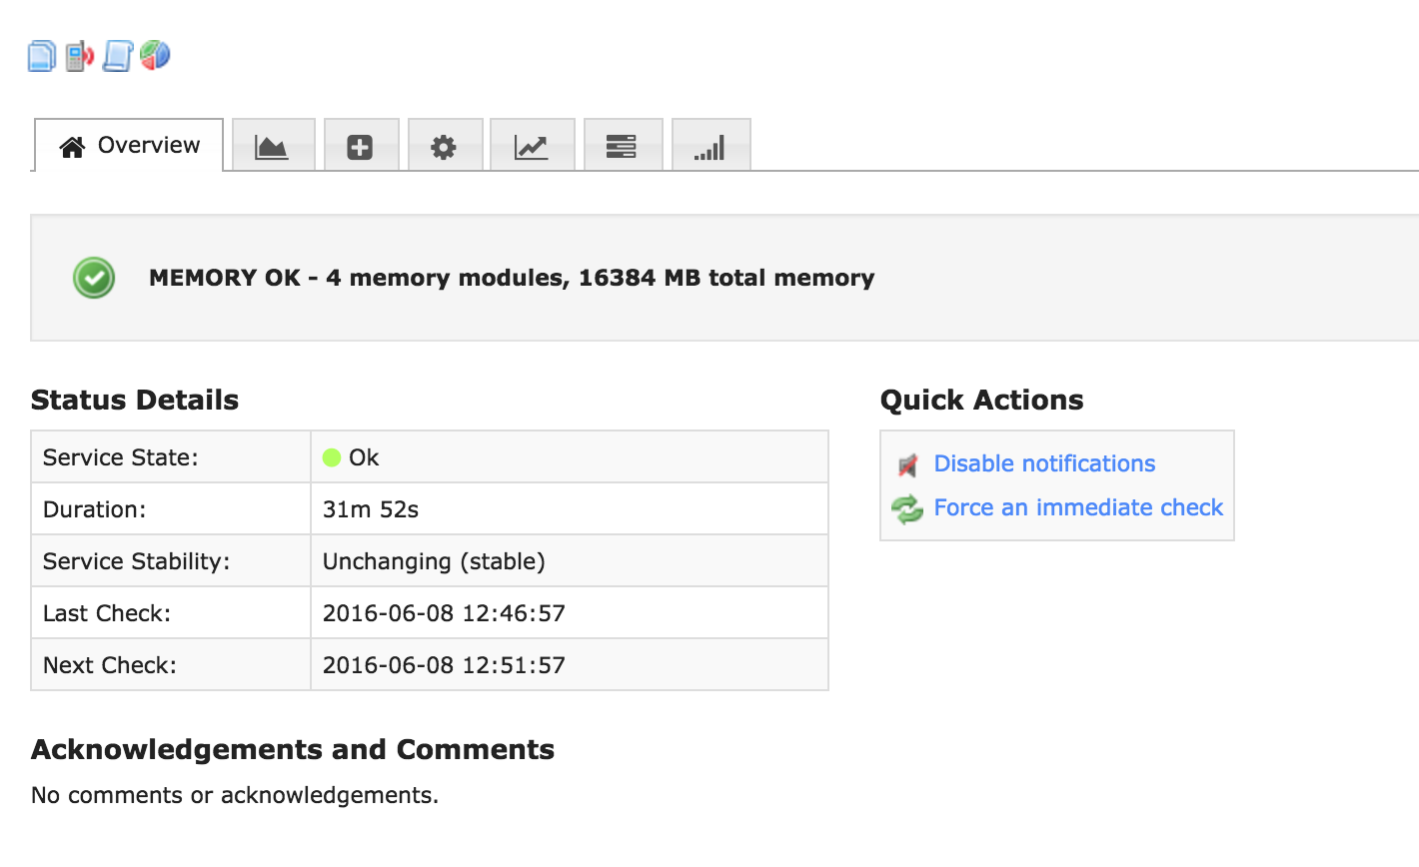
Task: Open the plus-sign tab
Action: 360,147
